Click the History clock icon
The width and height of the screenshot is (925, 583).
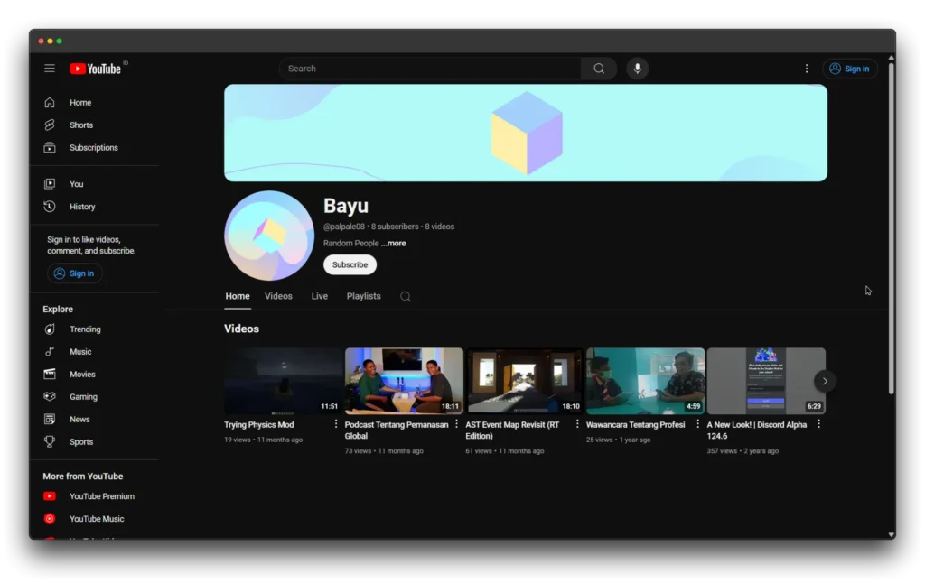click(50, 207)
